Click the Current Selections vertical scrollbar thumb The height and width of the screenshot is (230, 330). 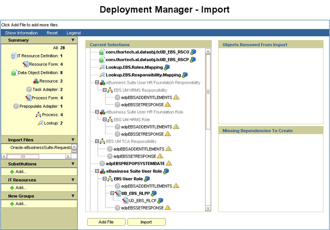(208, 92)
